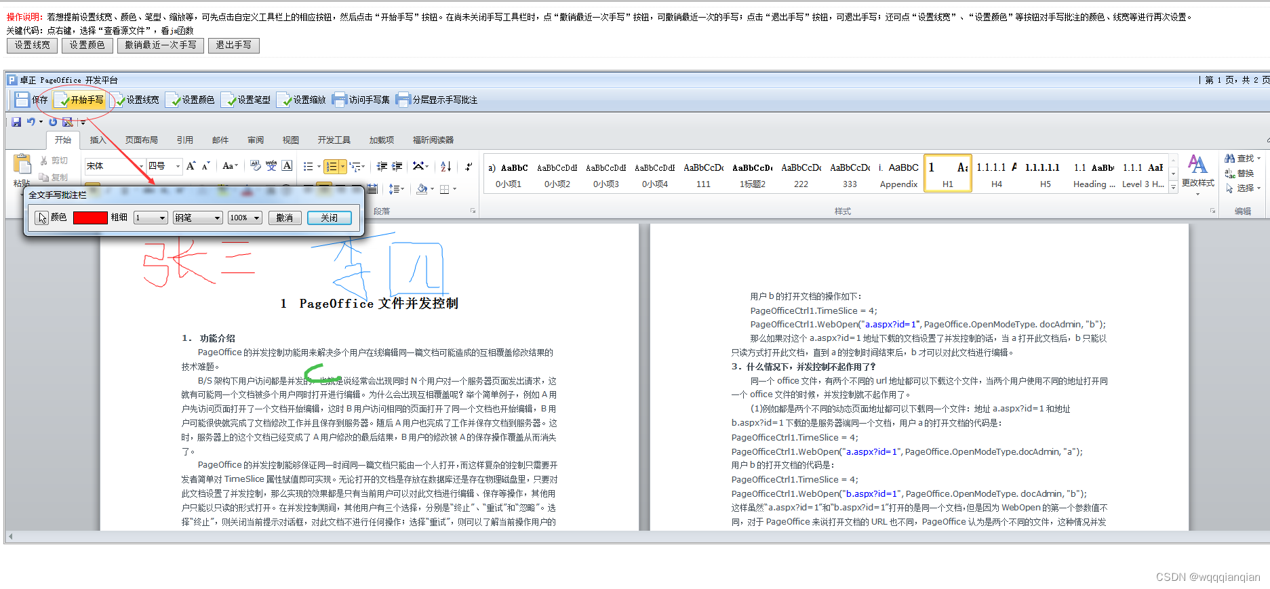Open the 钢笔 pen type dropdown
Screen dimensions: 1270x589
[198, 218]
